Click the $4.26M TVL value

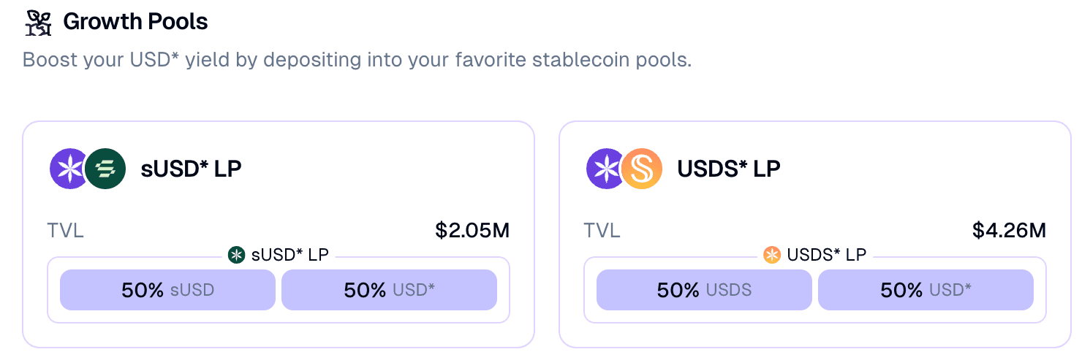(1009, 231)
